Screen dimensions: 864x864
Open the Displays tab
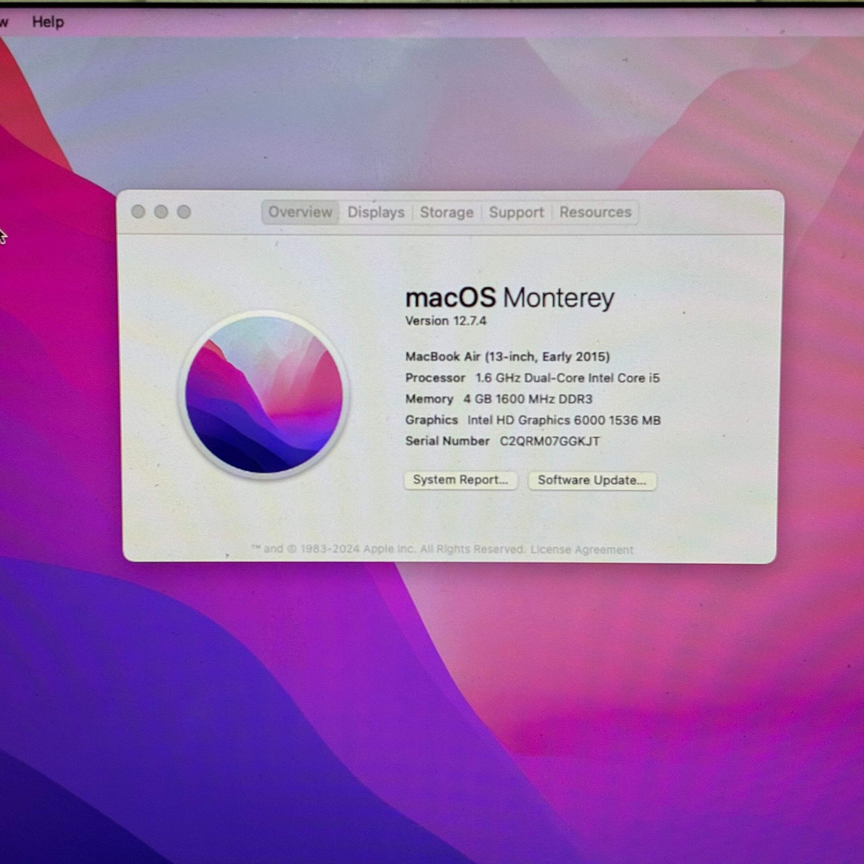click(x=376, y=212)
